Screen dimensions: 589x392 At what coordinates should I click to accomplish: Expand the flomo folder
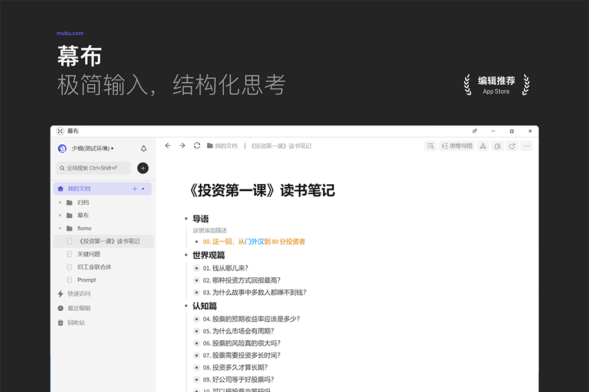pos(59,229)
